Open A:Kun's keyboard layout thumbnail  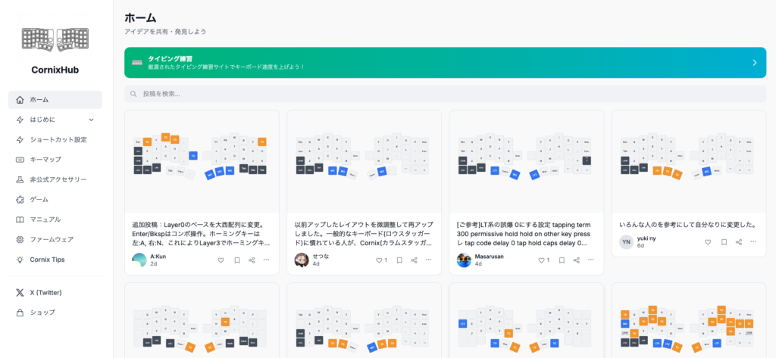(202, 161)
